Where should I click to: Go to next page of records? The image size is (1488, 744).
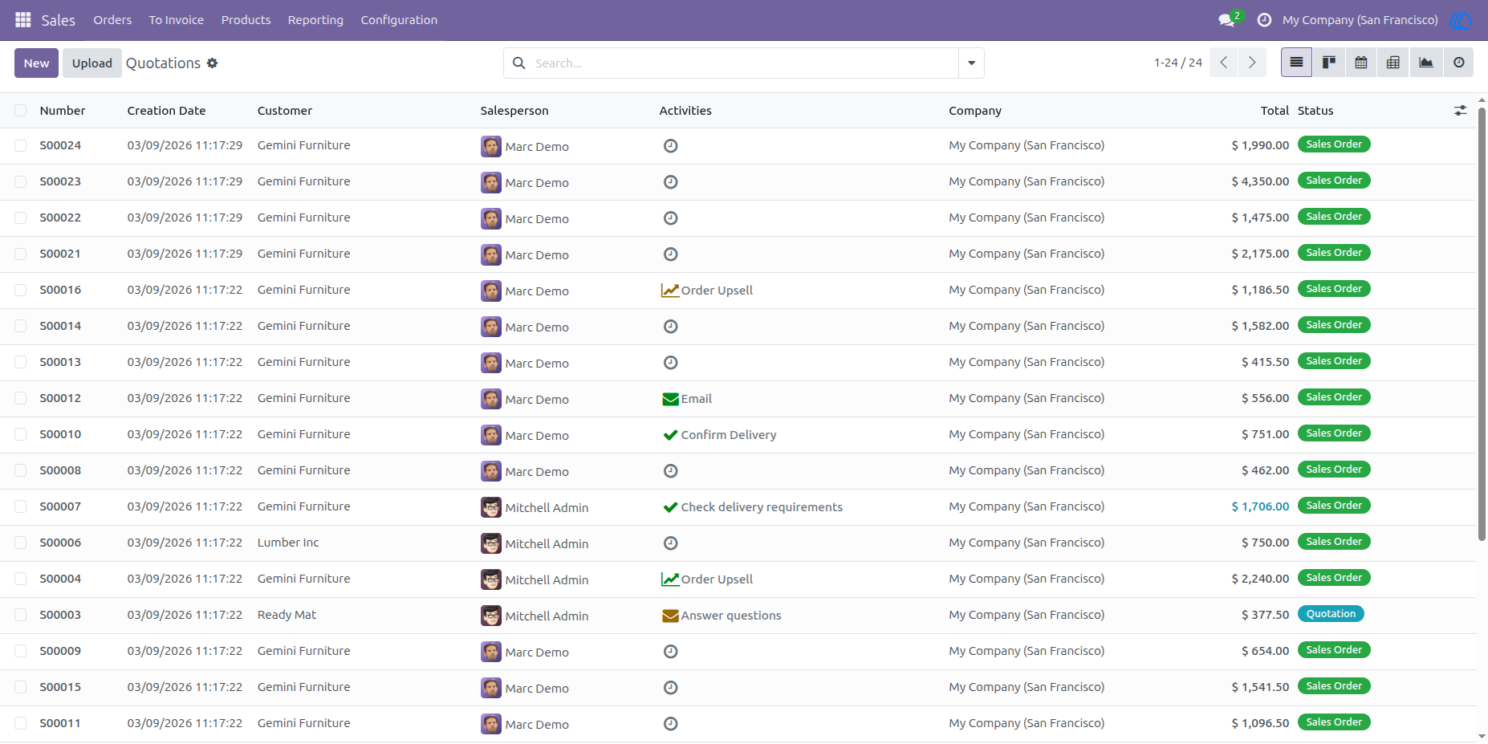[x=1252, y=63]
